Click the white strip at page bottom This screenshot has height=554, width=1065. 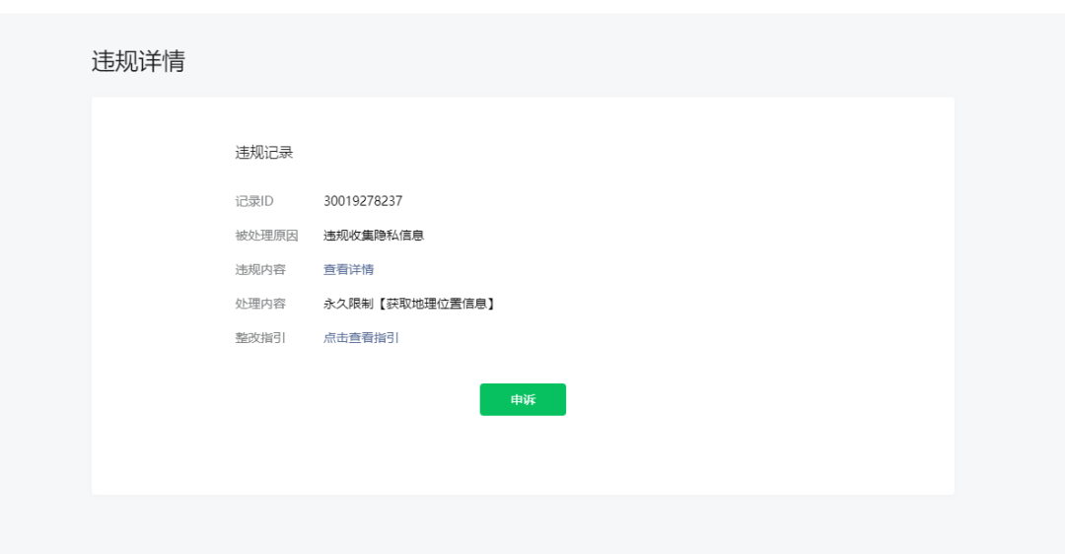coord(532,550)
